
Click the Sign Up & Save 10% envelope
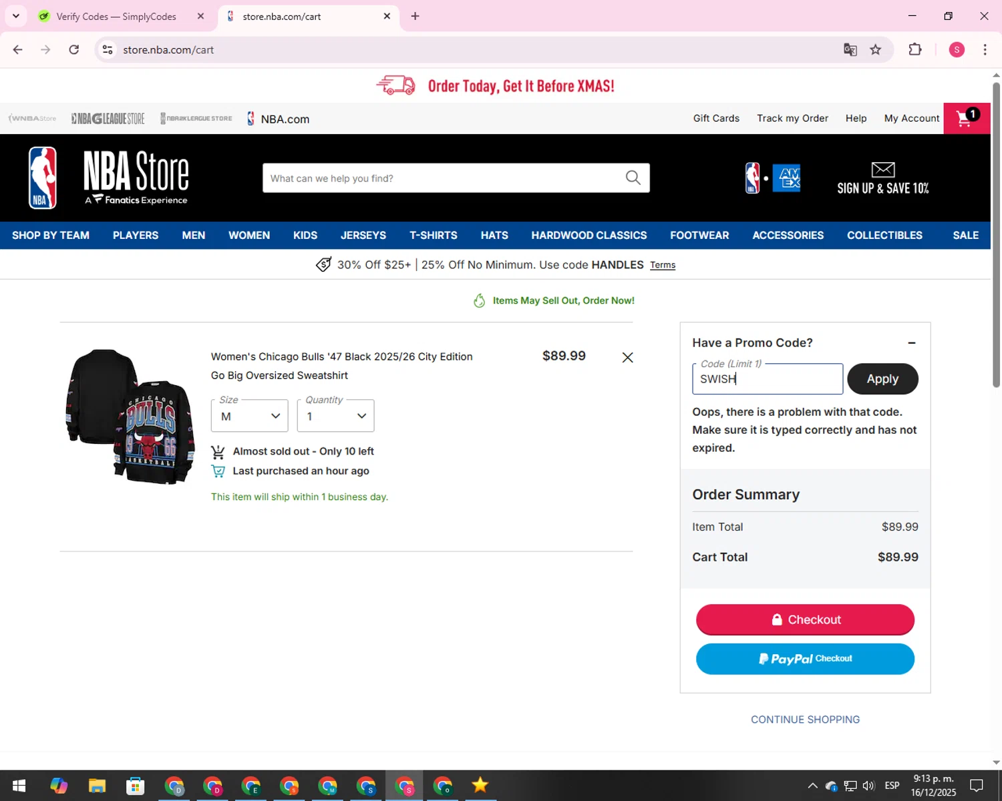click(x=883, y=178)
